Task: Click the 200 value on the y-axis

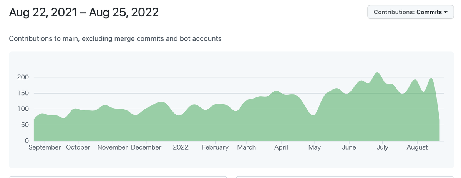Action: [23, 77]
